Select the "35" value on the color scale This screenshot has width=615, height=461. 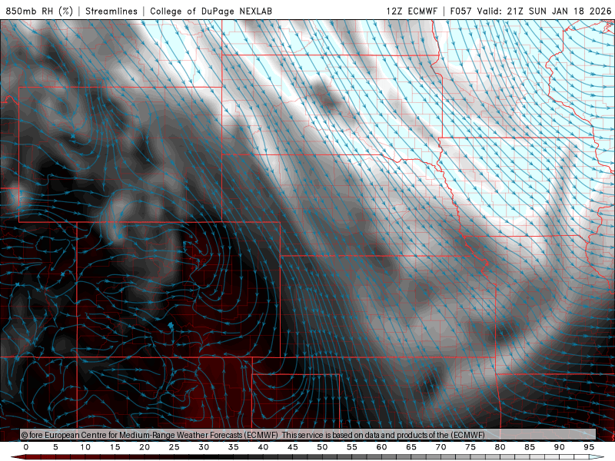click(234, 447)
